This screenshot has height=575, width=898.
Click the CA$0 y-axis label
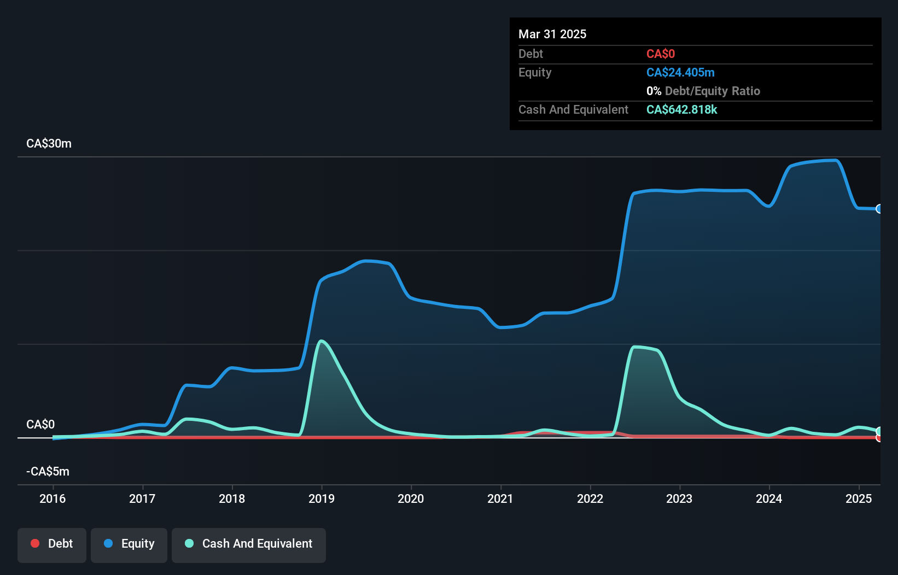[40, 425]
